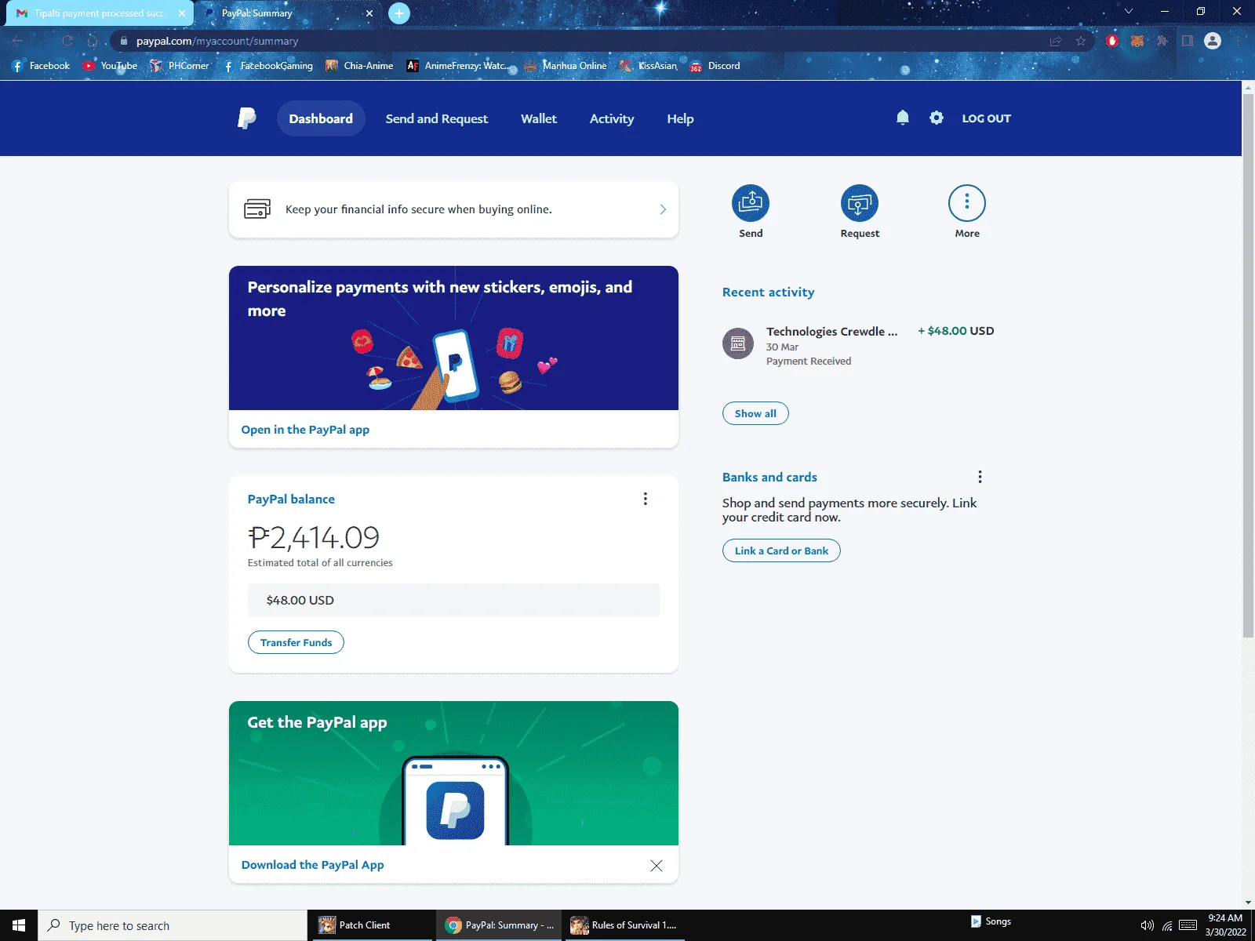This screenshot has width=1255, height=941.
Task: Open the More actions circle icon
Action: (x=967, y=203)
